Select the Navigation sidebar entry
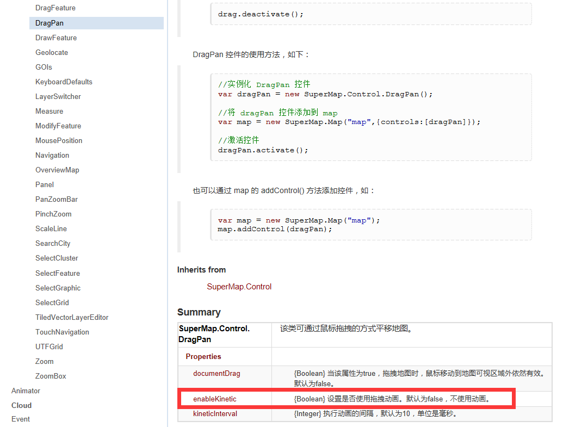Image resolution: width=569 pixels, height=427 pixels. tap(52, 155)
